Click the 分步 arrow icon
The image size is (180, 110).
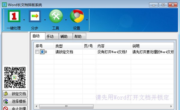[35, 16]
